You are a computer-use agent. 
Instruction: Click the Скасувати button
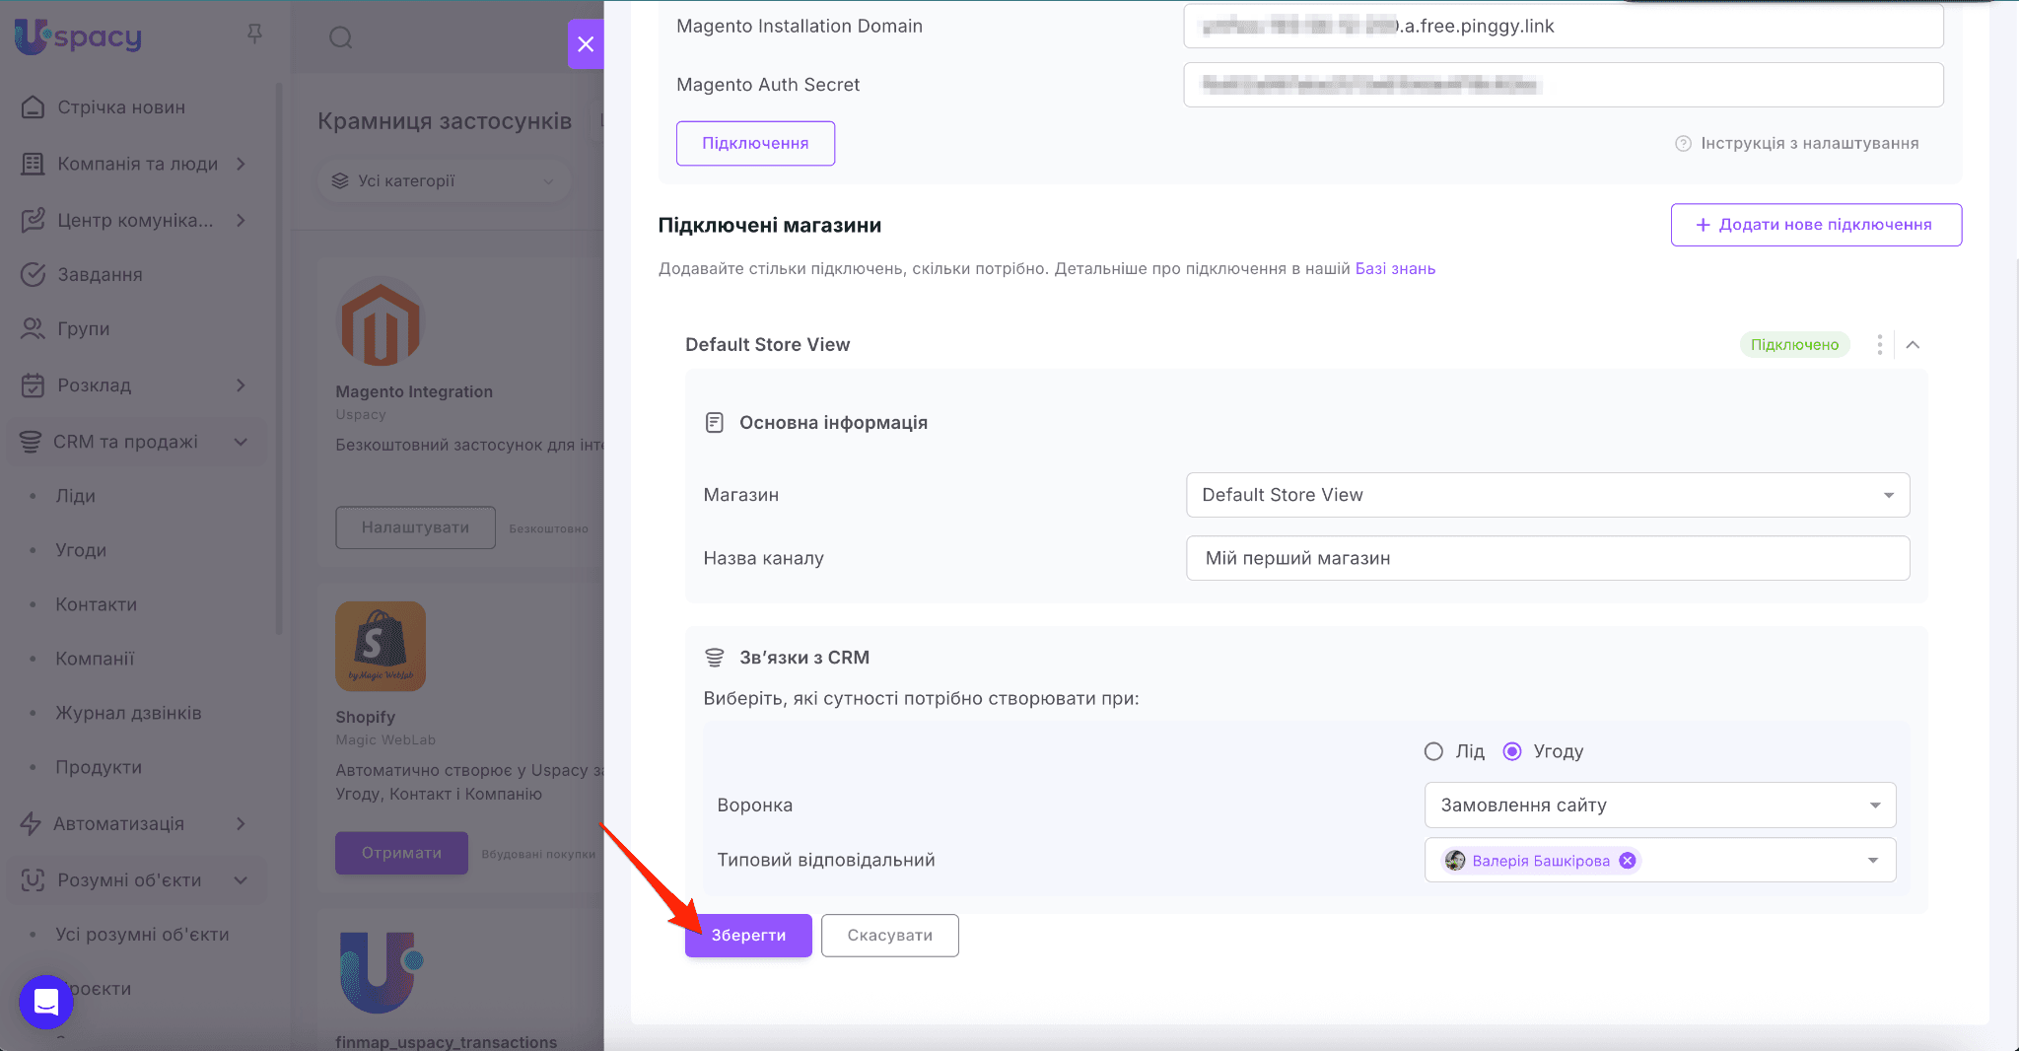click(x=889, y=936)
